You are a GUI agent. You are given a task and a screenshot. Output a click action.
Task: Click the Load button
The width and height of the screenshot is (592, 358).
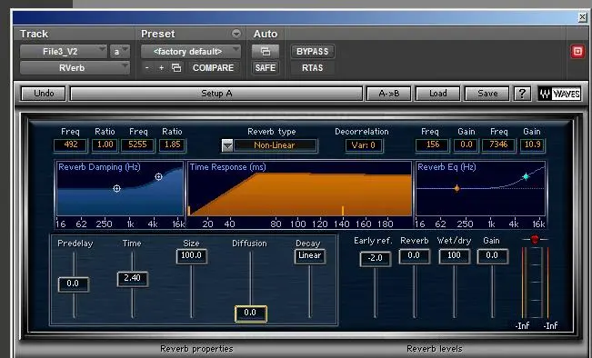coord(437,94)
